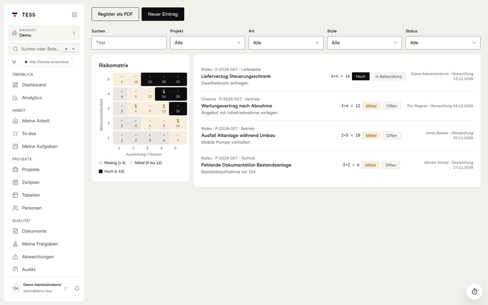Open the notifications bell

pyautogui.click(x=77, y=288)
